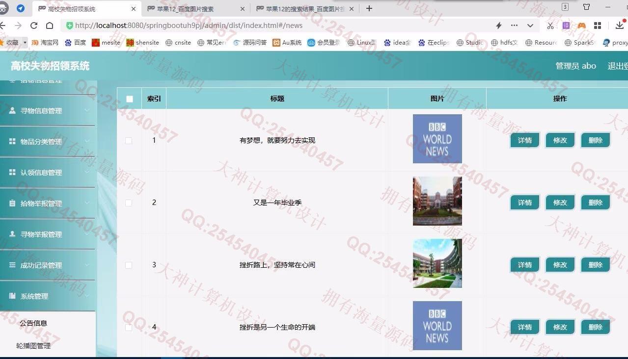Close the 高校失物招领系统 tab
628x359 pixels.
click(134, 9)
